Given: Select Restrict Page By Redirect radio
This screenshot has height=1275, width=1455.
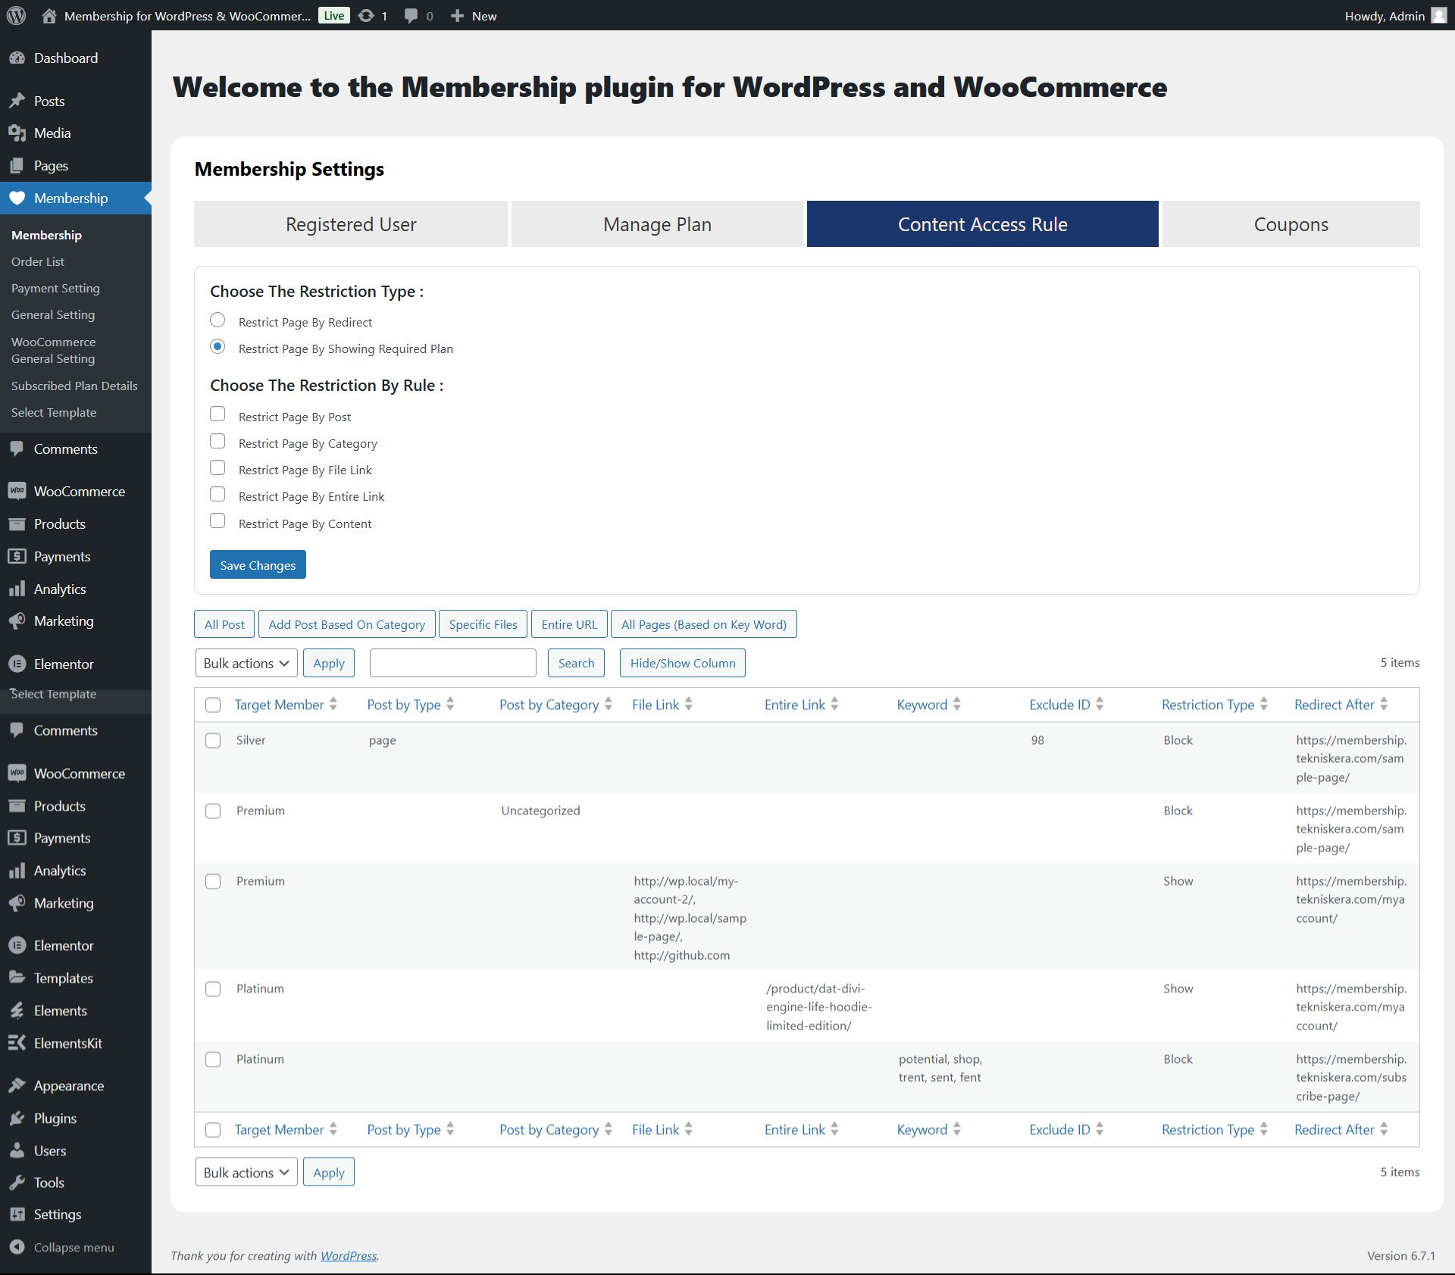Looking at the screenshot, I should (x=217, y=320).
